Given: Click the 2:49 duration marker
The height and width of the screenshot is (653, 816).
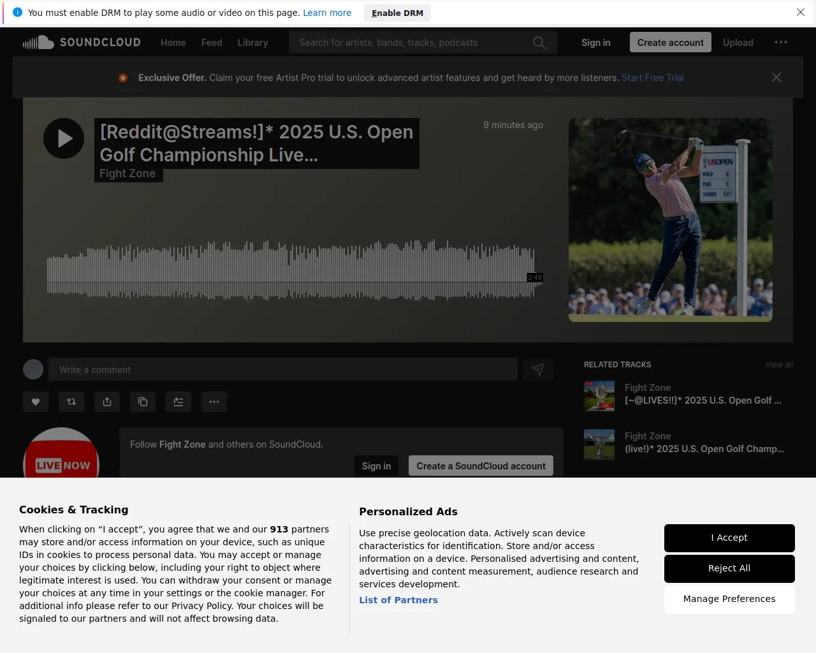Looking at the screenshot, I should (535, 277).
